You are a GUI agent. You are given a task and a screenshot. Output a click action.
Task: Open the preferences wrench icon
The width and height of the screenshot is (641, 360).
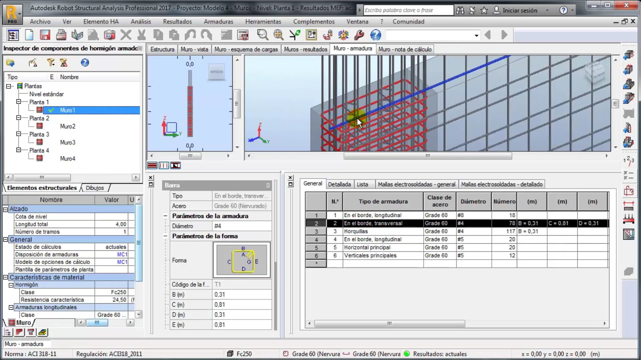pos(359,35)
